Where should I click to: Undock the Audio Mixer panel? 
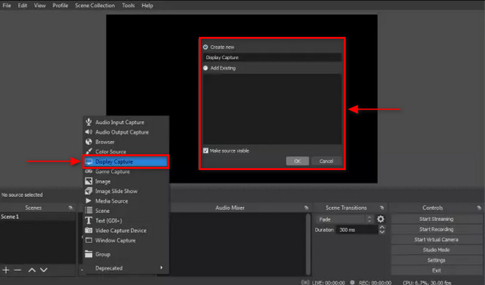click(x=306, y=208)
